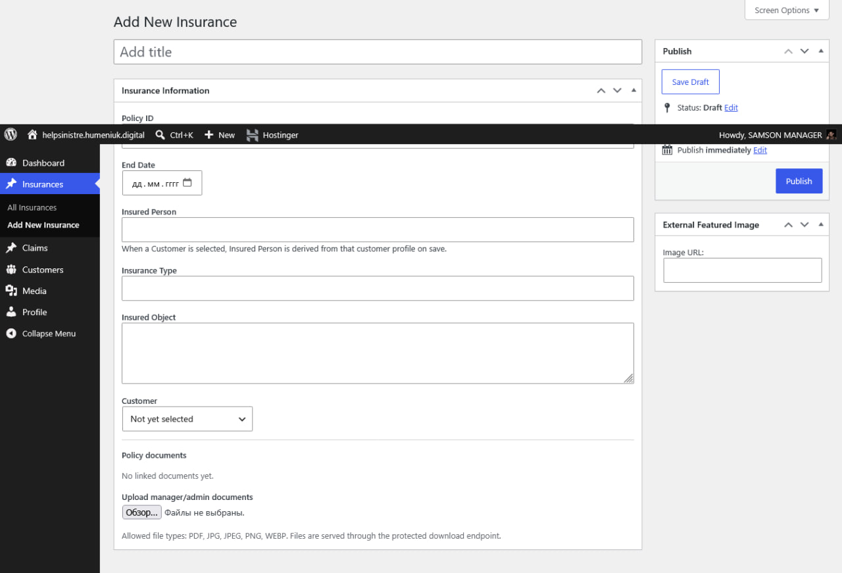Click the blue Publish button
Viewport: 842px width, 573px height.
click(x=799, y=181)
